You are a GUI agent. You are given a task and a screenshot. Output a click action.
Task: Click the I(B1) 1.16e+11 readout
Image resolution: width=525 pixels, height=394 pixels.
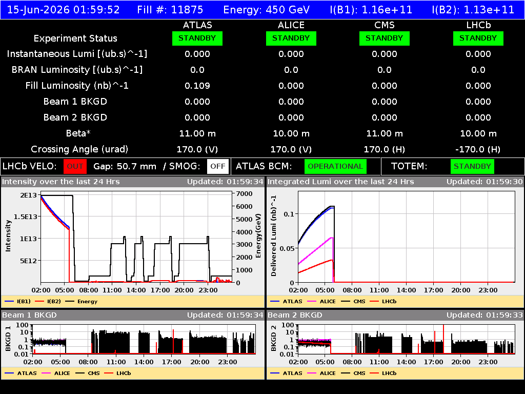point(371,10)
